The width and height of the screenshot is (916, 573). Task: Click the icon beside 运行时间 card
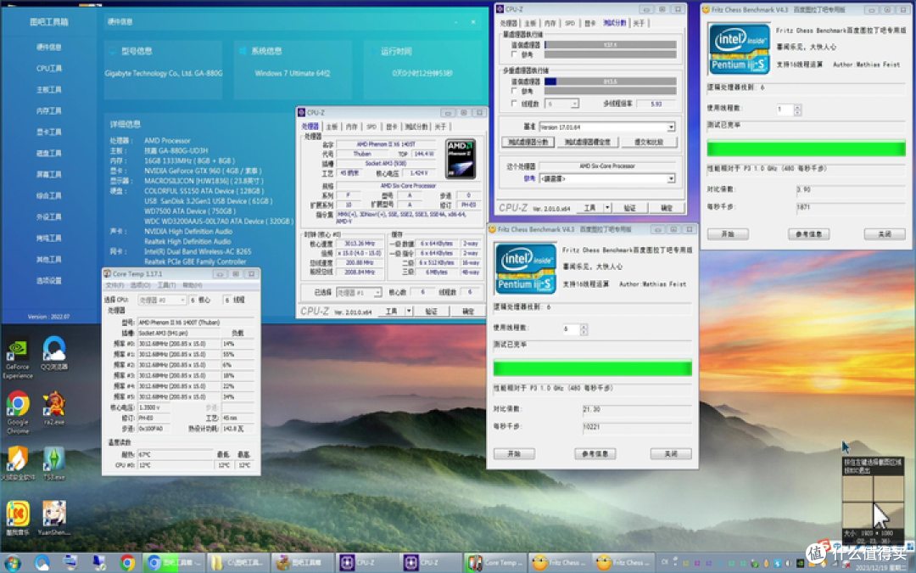point(372,52)
